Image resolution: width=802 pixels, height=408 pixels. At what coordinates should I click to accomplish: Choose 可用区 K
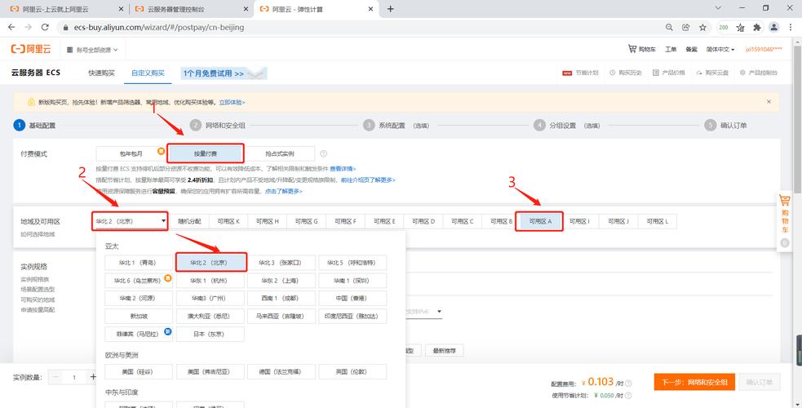[228, 221]
